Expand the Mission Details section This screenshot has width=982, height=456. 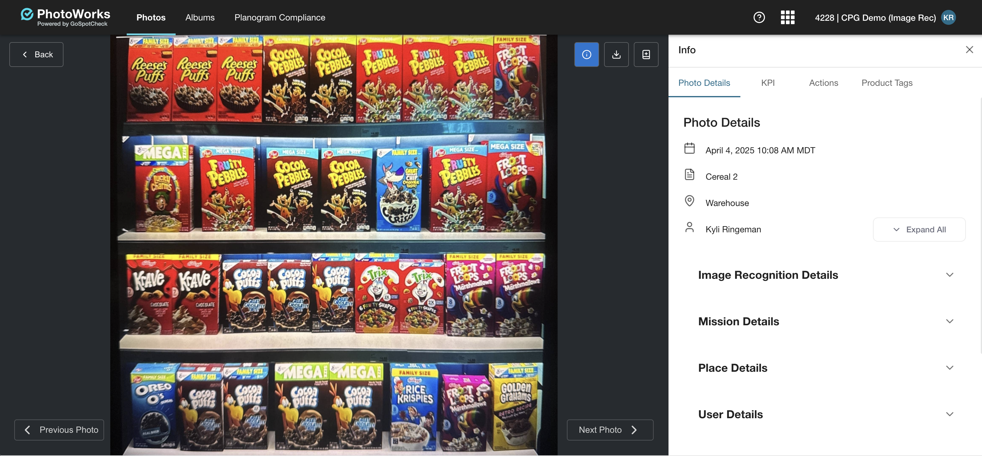tap(826, 322)
